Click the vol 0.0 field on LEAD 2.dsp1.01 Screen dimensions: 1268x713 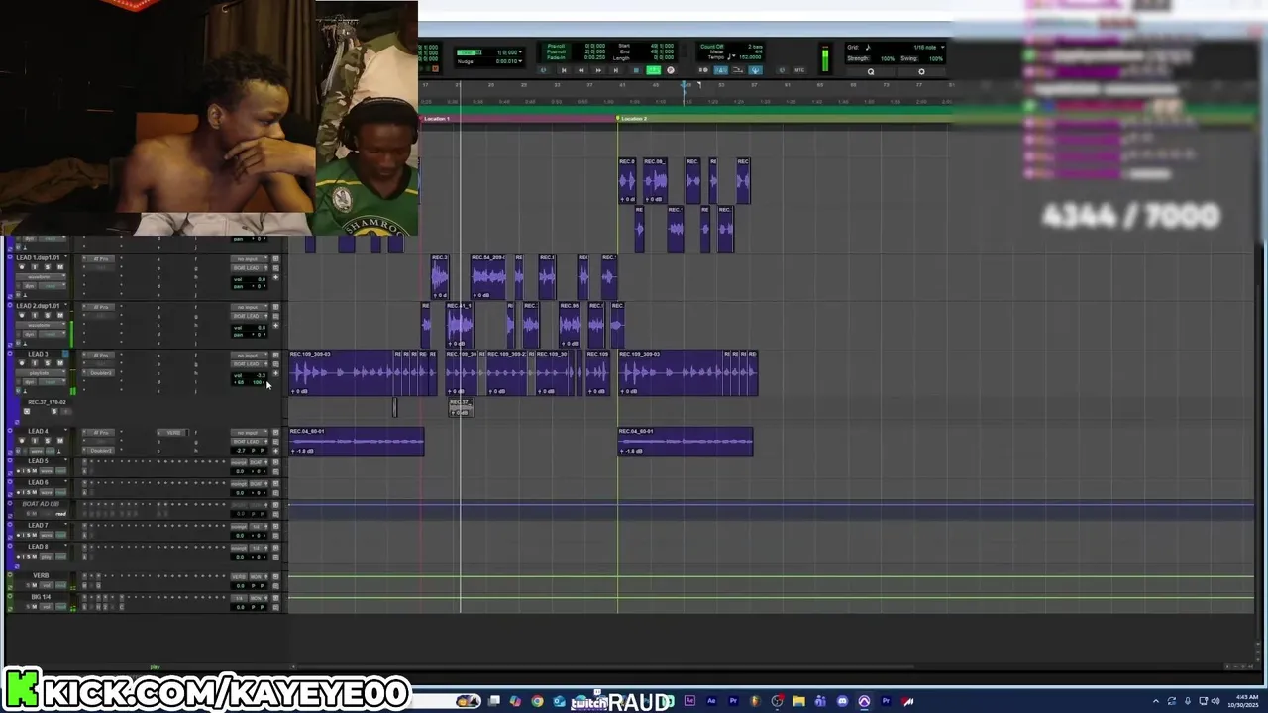click(x=249, y=328)
